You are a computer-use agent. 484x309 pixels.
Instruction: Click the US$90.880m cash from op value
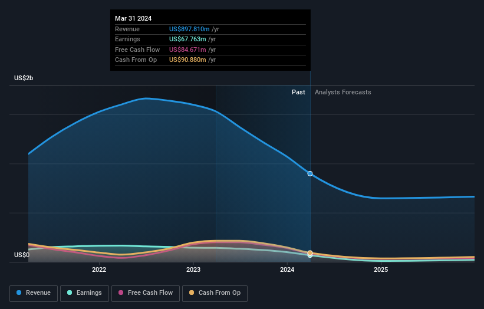187,60
